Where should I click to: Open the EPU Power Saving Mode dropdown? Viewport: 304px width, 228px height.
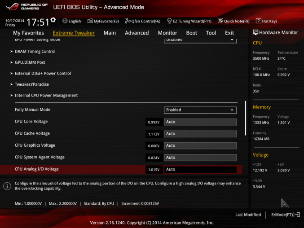pyautogui.click(x=200, y=40)
